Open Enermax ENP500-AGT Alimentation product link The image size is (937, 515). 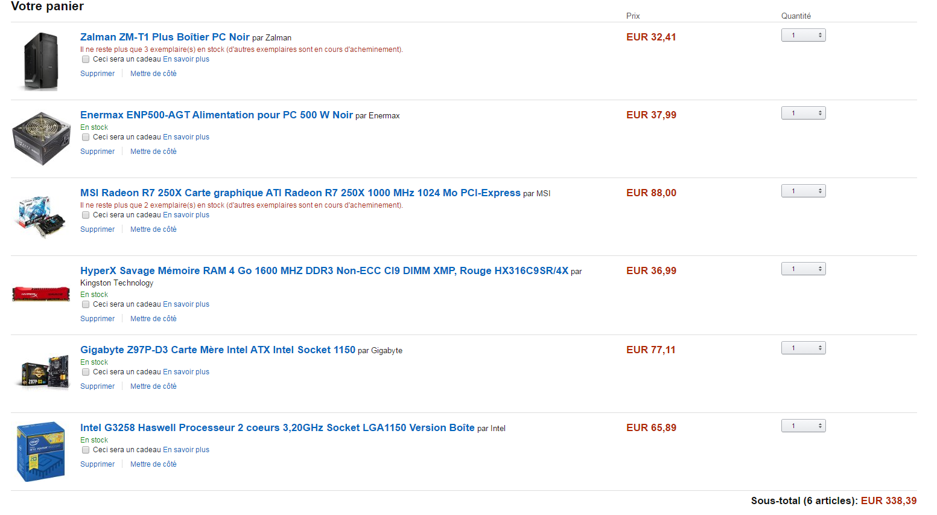point(216,115)
